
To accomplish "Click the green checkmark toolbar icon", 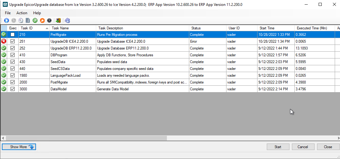I will tap(35, 20).
